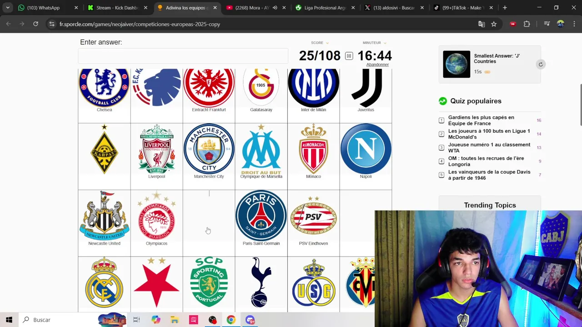Open the Chrome three-dot menu

tap(574, 24)
